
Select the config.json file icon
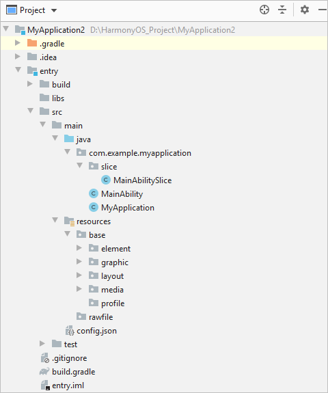click(70, 331)
